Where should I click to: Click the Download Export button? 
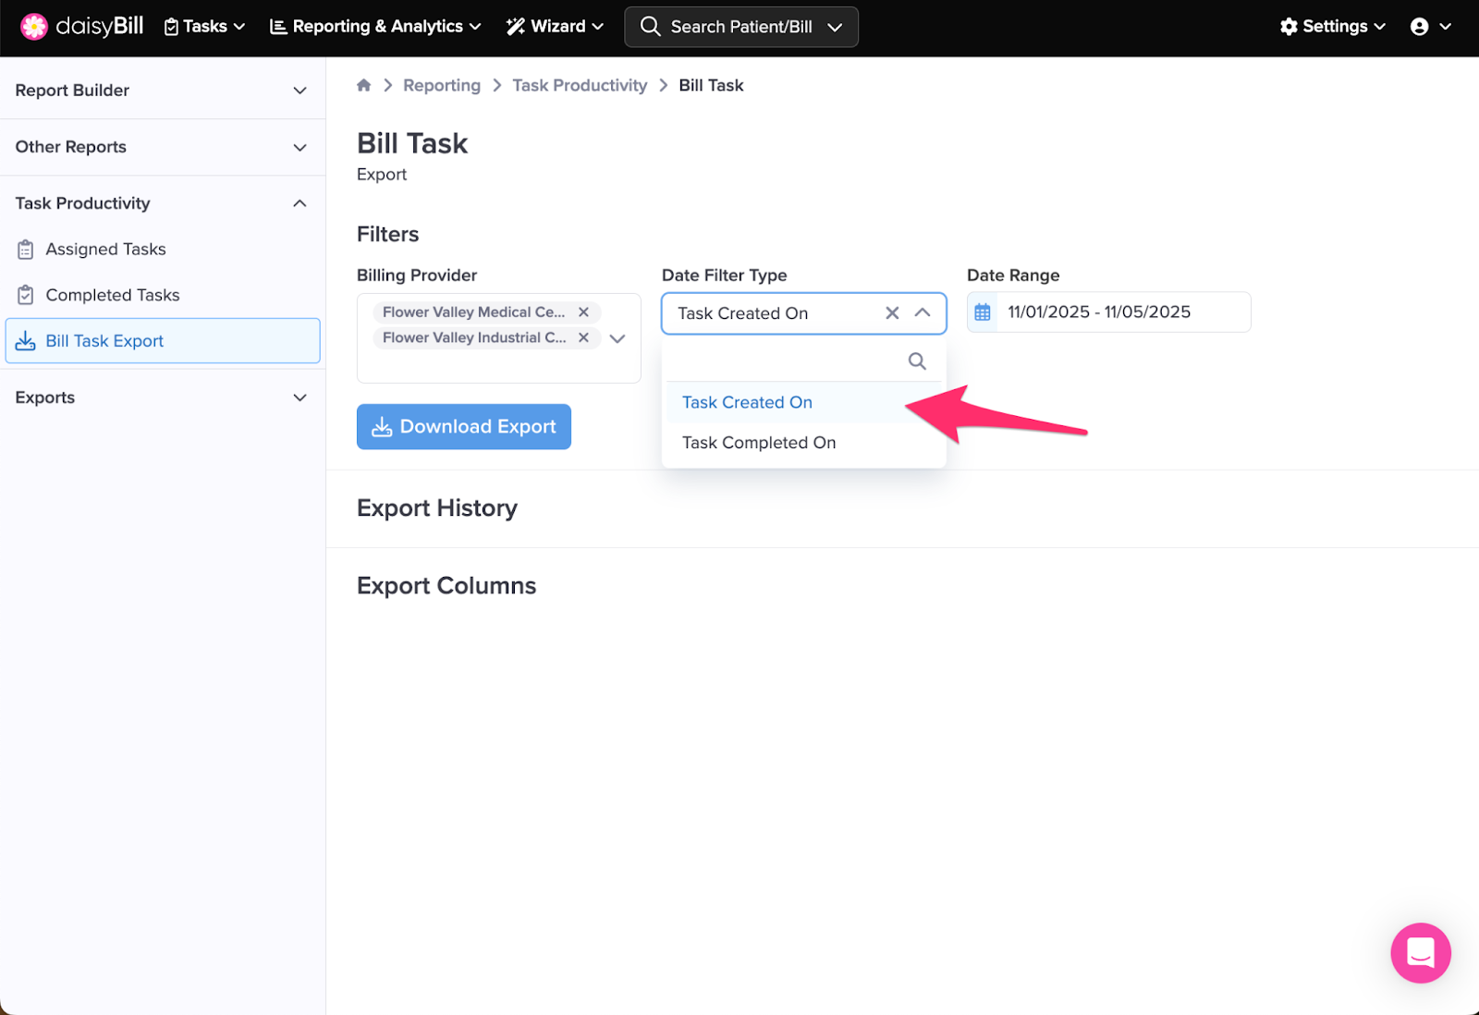pos(464,427)
